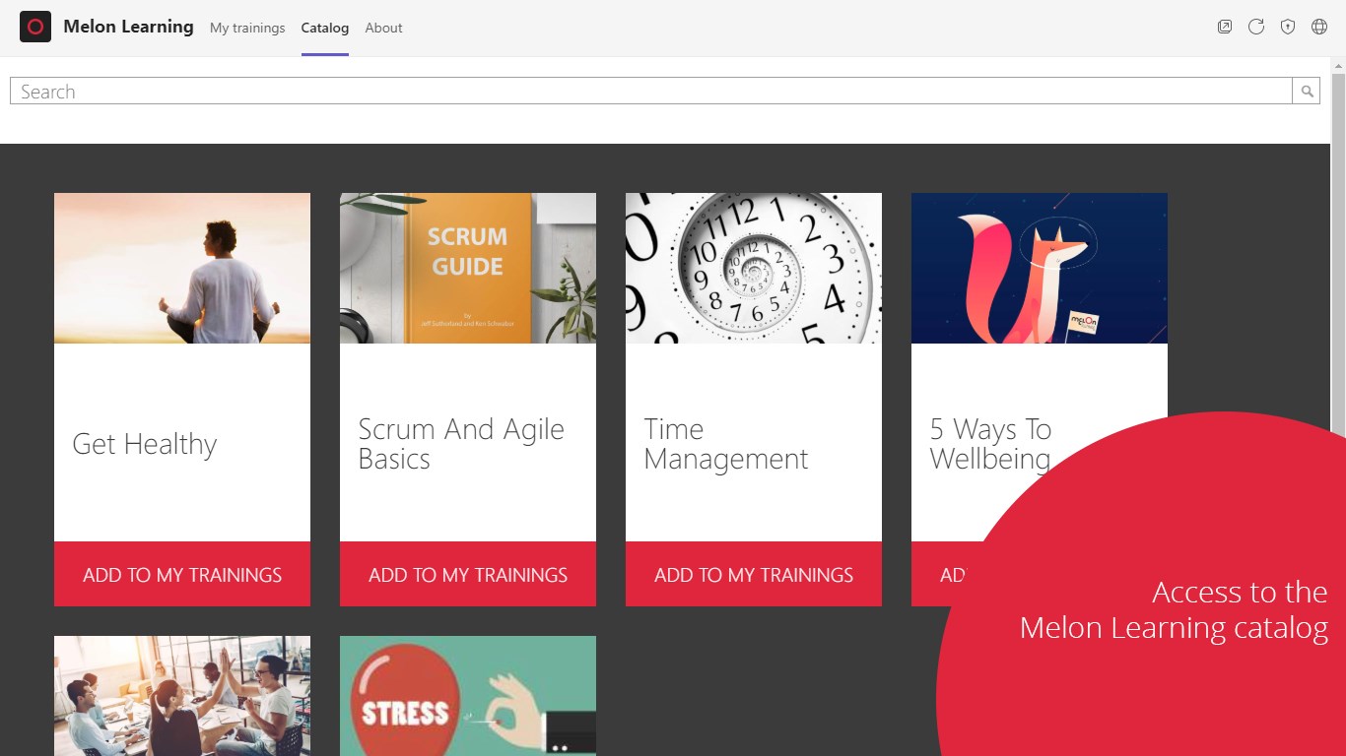
Task: Open the My trainings tab
Action: (247, 29)
